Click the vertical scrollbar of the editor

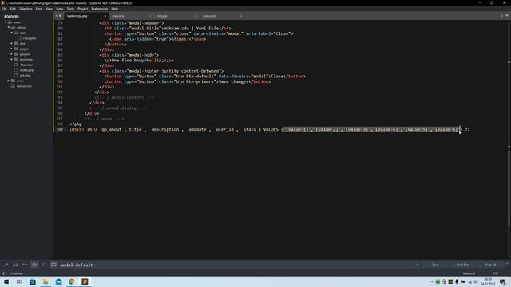pos(509,186)
